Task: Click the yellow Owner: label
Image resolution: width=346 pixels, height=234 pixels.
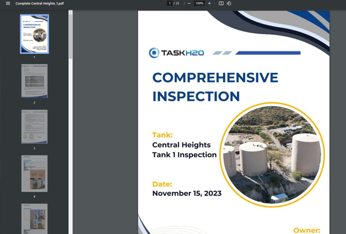Action: [x=307, y=230]
